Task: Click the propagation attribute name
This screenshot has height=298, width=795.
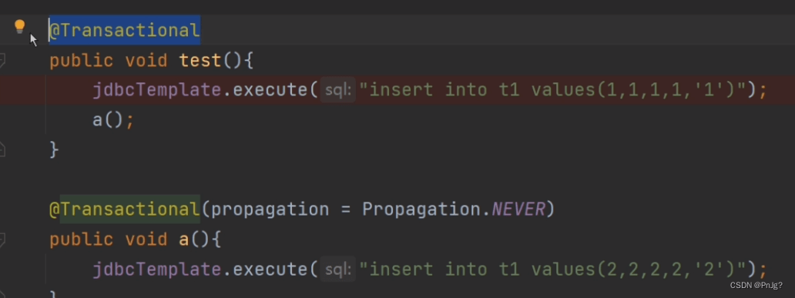Action: tap(270, 209)
